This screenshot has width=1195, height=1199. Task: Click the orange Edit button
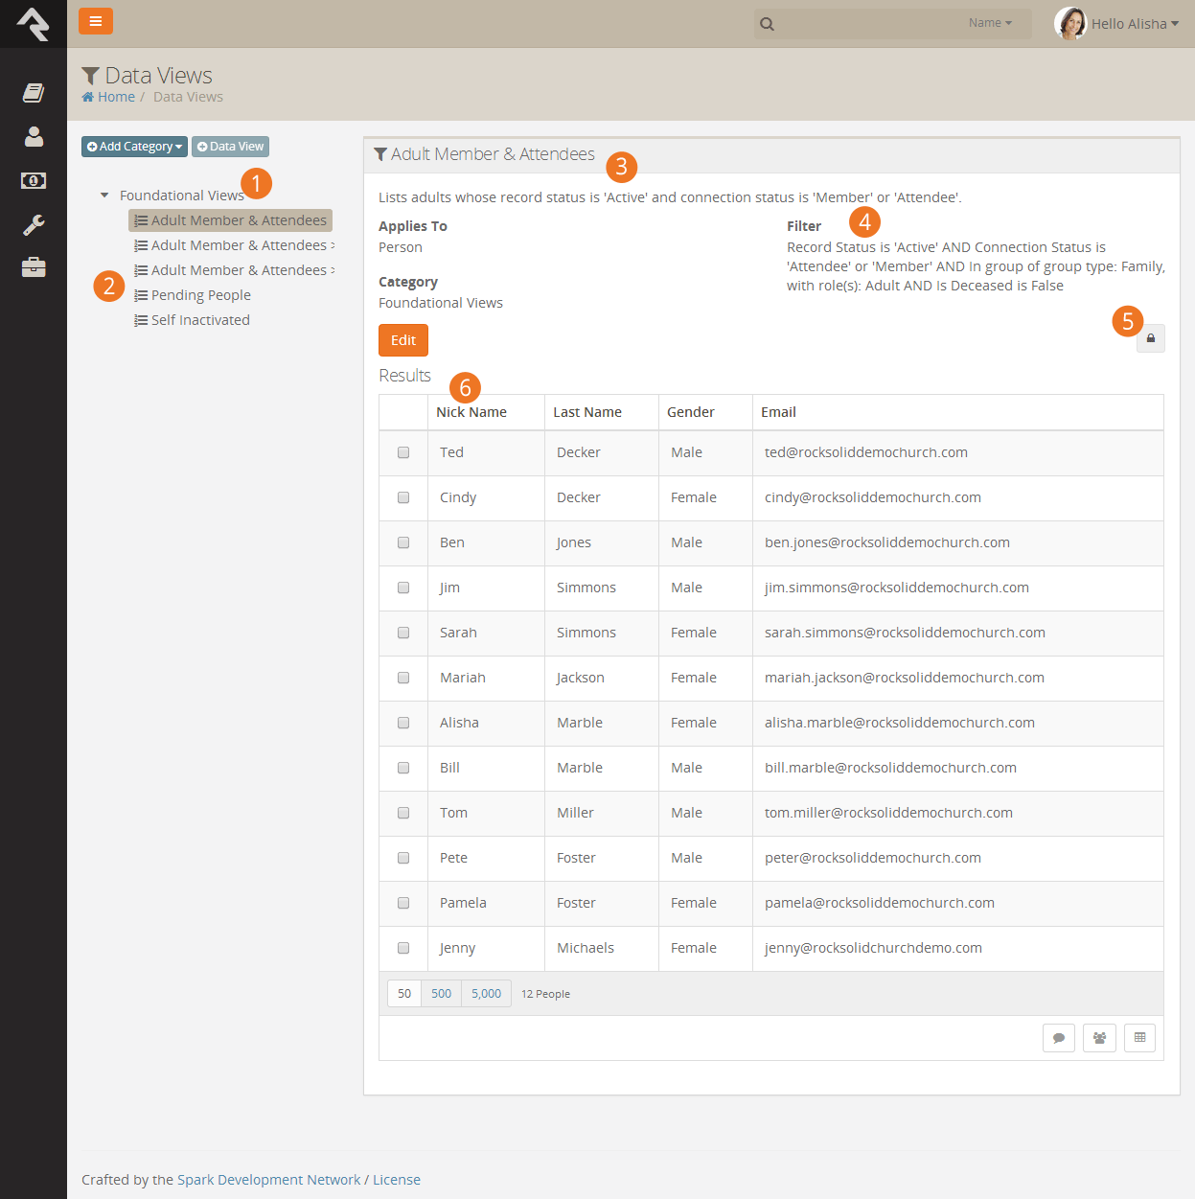click(x=403, y=340)
